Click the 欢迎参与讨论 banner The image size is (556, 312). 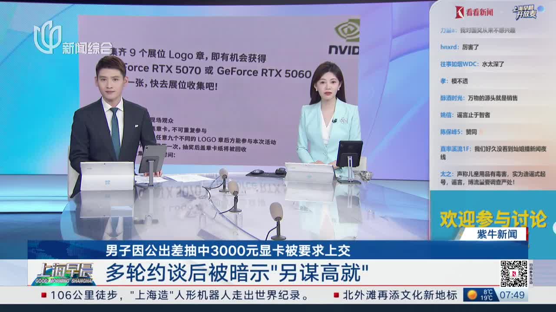493,219
